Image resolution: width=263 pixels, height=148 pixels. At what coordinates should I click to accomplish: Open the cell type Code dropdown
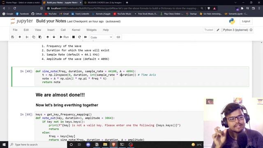coord(102,37)
